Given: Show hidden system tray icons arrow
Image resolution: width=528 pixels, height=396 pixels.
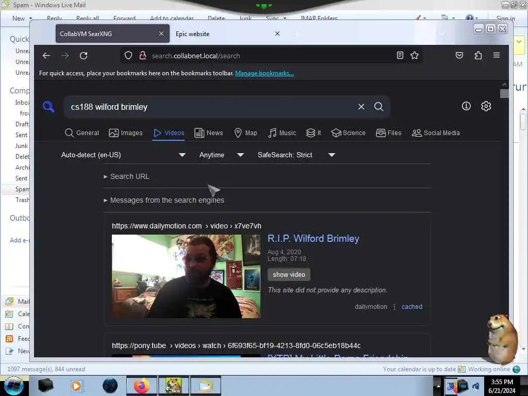Looking at the screenshot, I should 438,386.
